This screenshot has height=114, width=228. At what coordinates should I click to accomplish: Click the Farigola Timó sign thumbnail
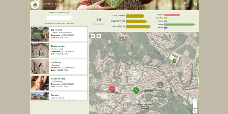(x=40, y=96)
